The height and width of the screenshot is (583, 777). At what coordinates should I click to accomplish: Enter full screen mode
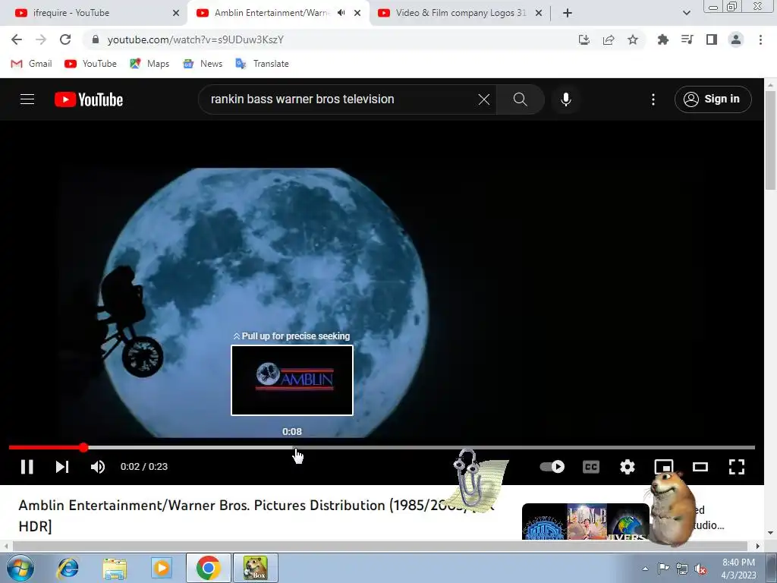pos(737,467)
